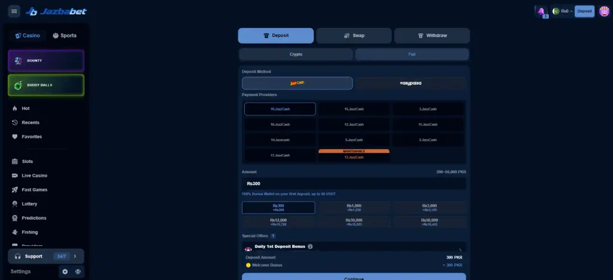Click the Pakistan flag currency icon

(556, 11)
